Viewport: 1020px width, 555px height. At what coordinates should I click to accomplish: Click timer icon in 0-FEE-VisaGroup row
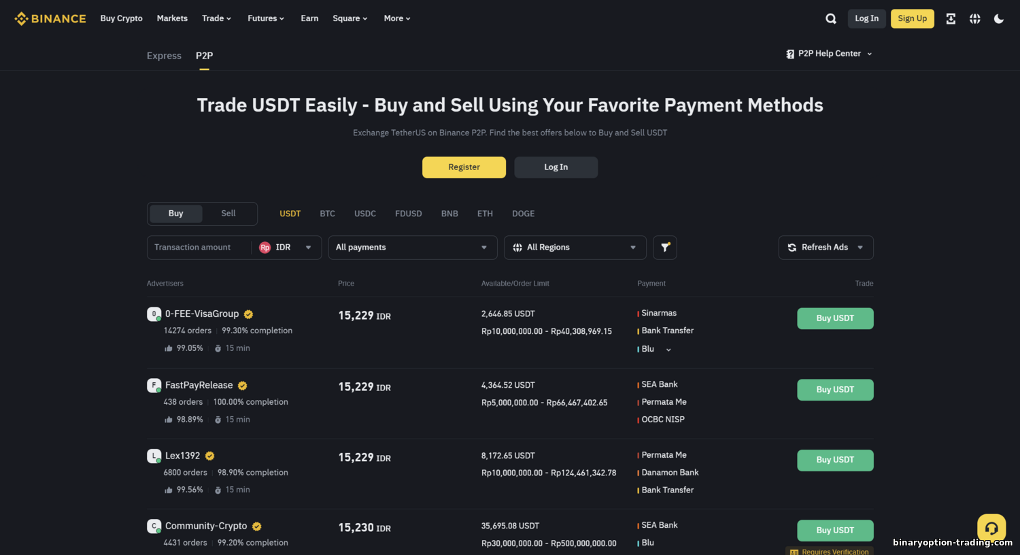click(218, 348)
